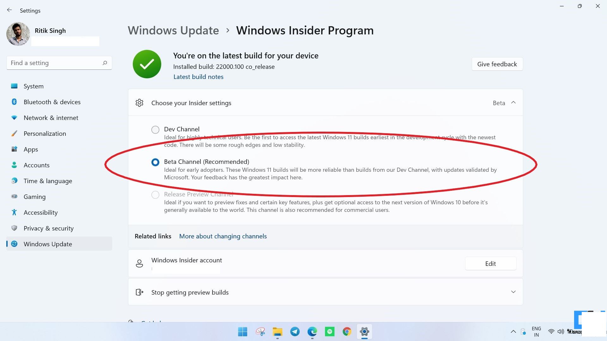
Task: Expand the Stop getting preview builds section
Action: (x=514, y=292)
